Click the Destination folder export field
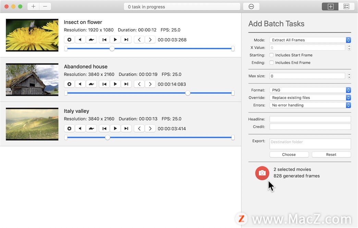This screenshot has width=358, height=228. (310, 144)
